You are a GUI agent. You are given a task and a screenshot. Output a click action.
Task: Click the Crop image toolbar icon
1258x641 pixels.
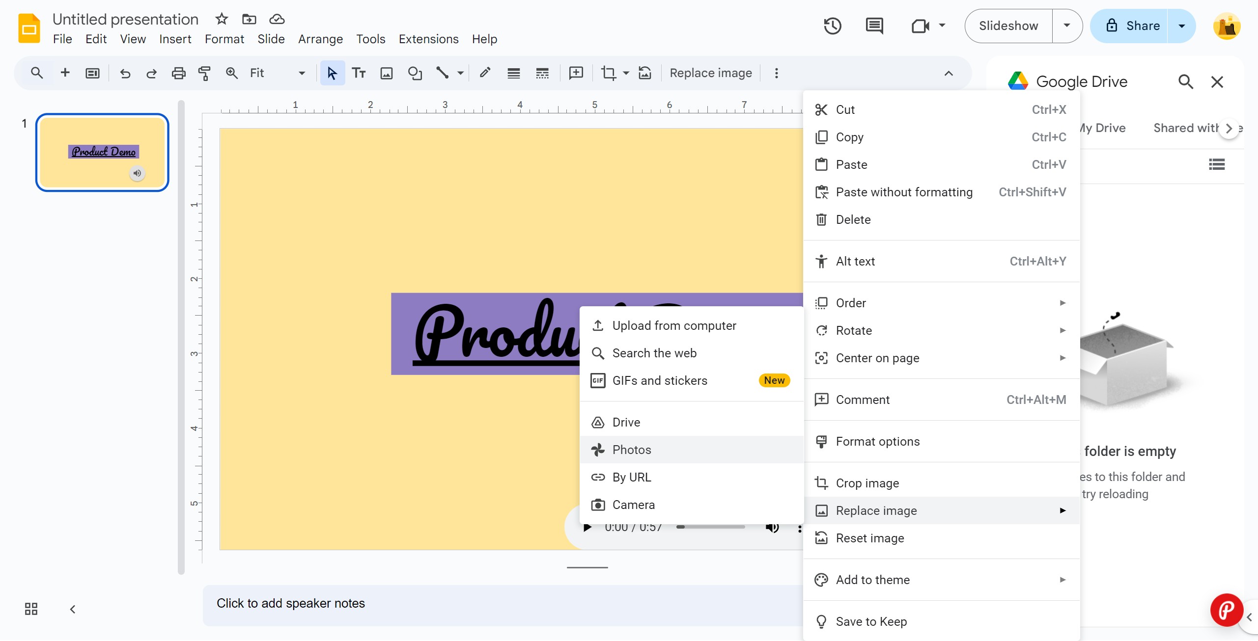[609, 73]
